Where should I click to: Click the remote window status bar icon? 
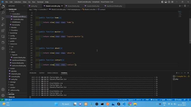[2, 100]
